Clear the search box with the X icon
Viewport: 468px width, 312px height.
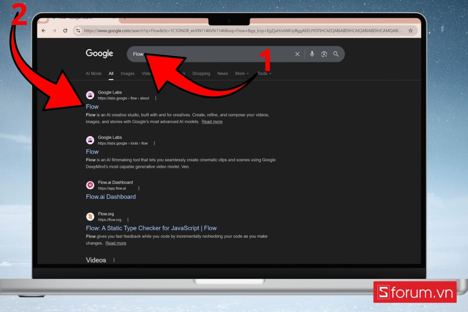tap(297, 54)
